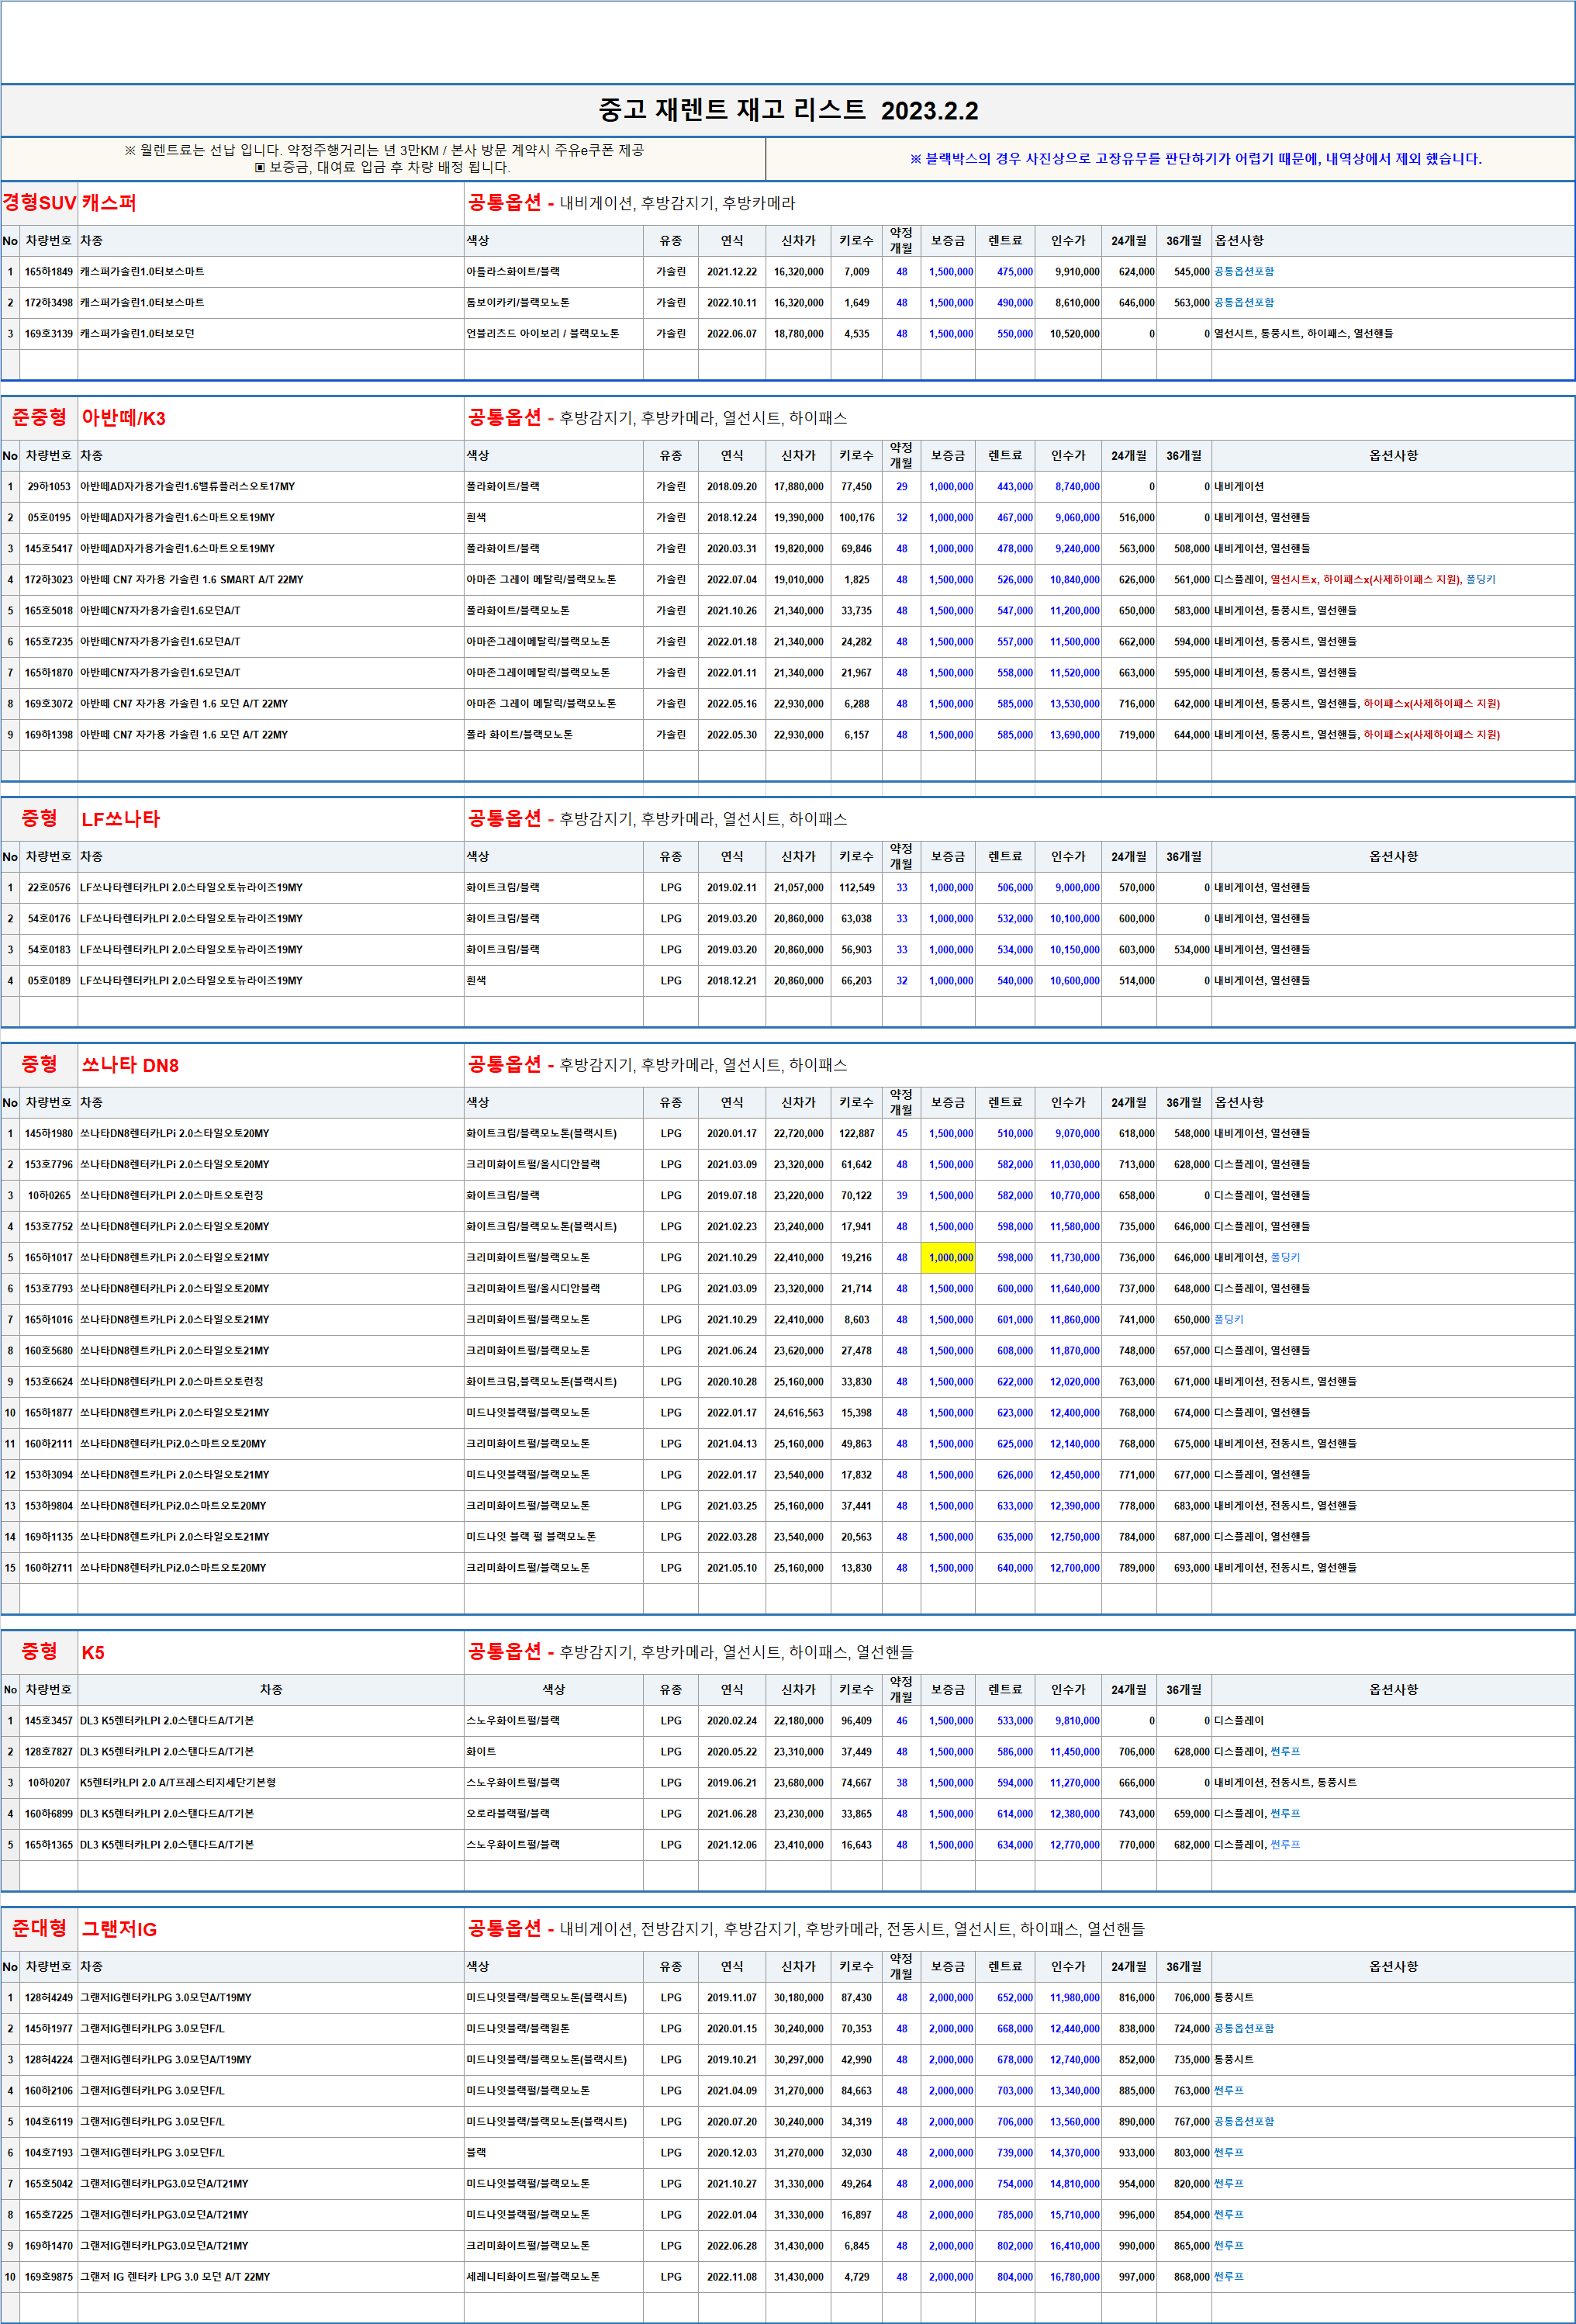
Task: Select plate number '169하1470' cell
Action: click(x=49, y=2246)
